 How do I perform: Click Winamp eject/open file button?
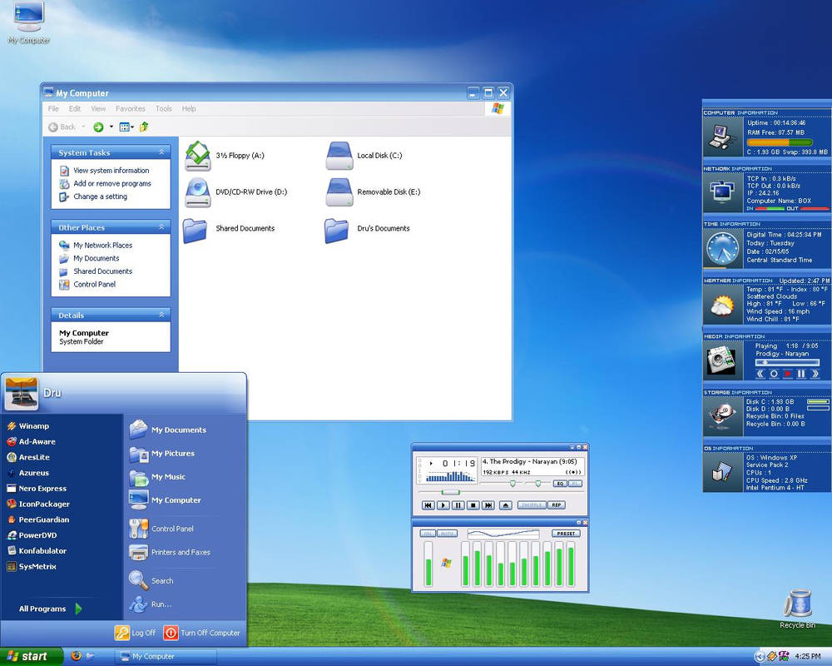[506, 505]
